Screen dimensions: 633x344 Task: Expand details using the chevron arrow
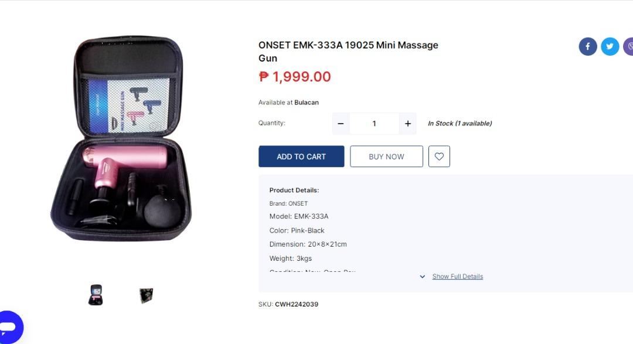[422, 277]
